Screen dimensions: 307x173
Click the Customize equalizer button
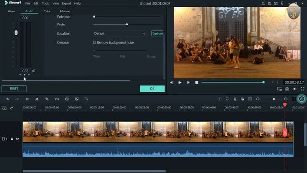point(157,34)
